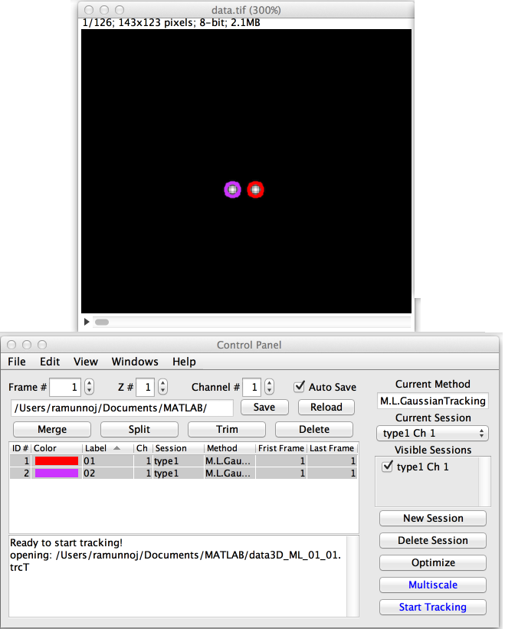Click the Last Frame column header
Screen dimensions: 505x629
332,448
